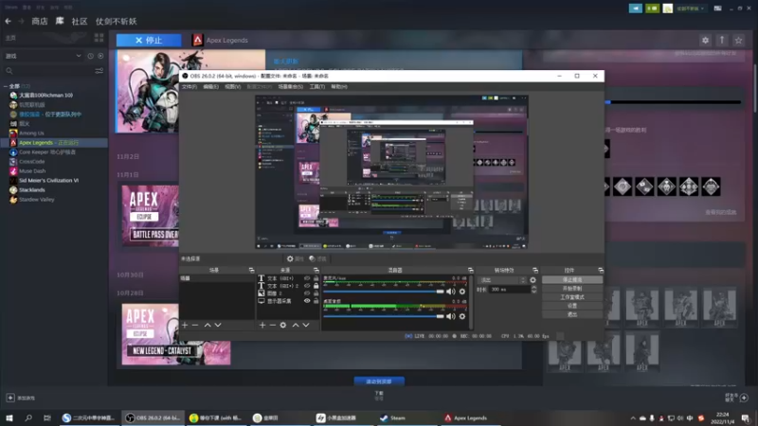Open the 帮助 menu in OBS
Image resolution: width=758 pixels, height=426 pixels.
[339, 87]
